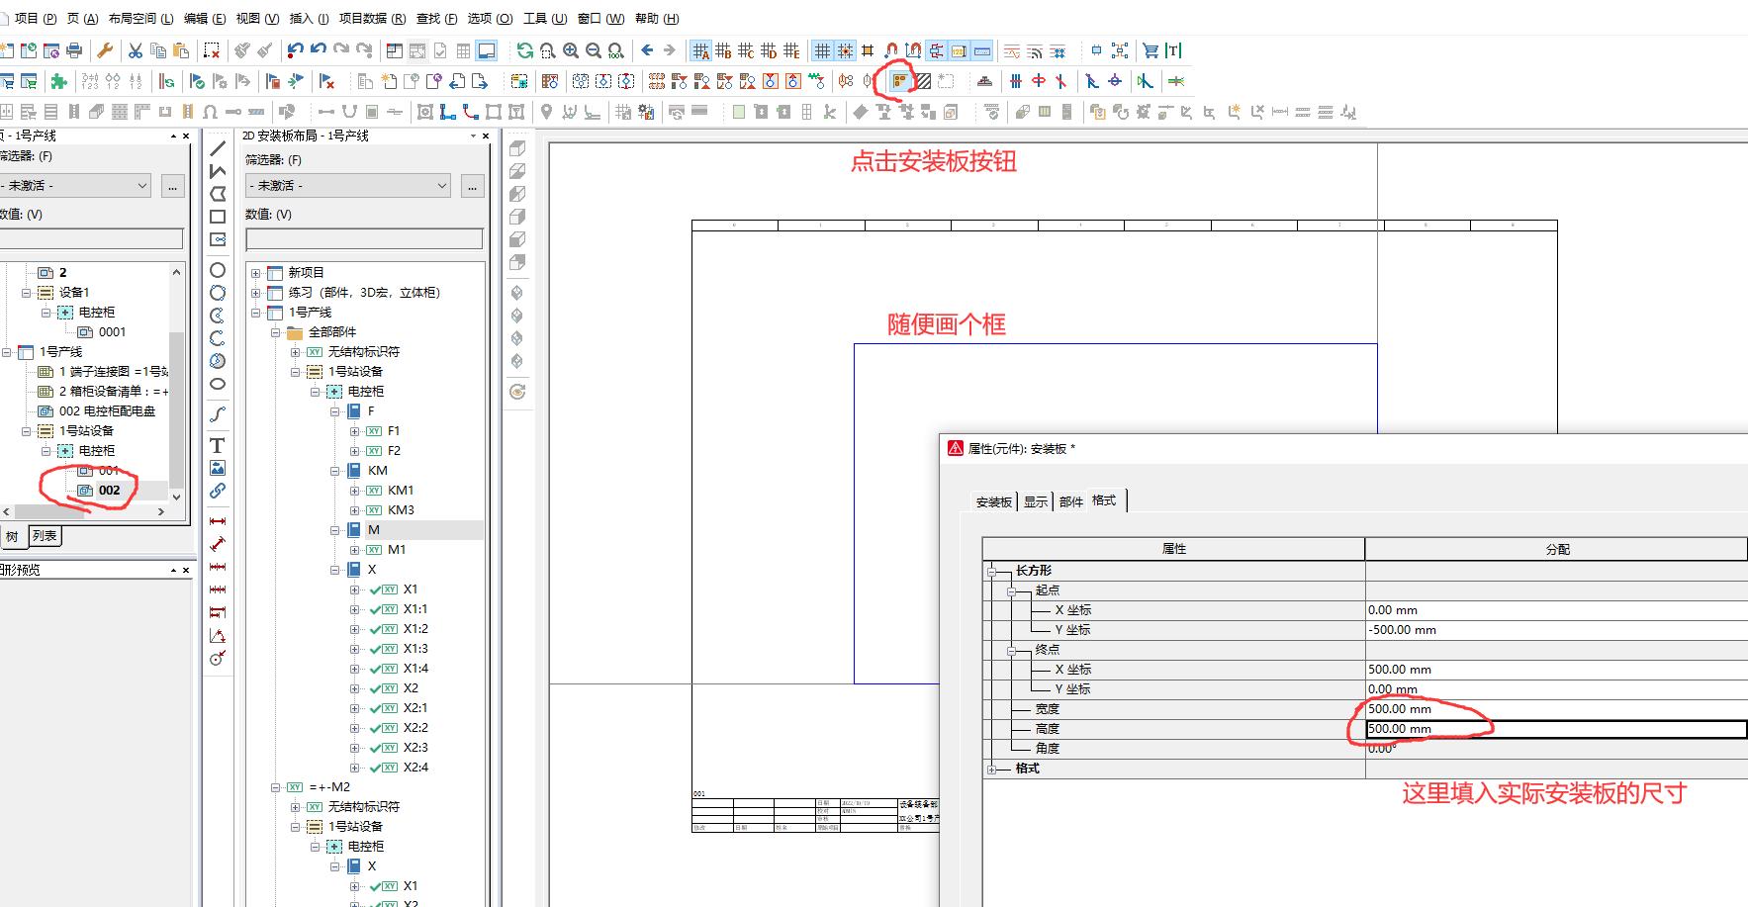Image resolution: width=1748 pixels, height=907 pixels.
Task: Expand the KM1 tree node
Action: pyautogui.click(x=354, y=490)
